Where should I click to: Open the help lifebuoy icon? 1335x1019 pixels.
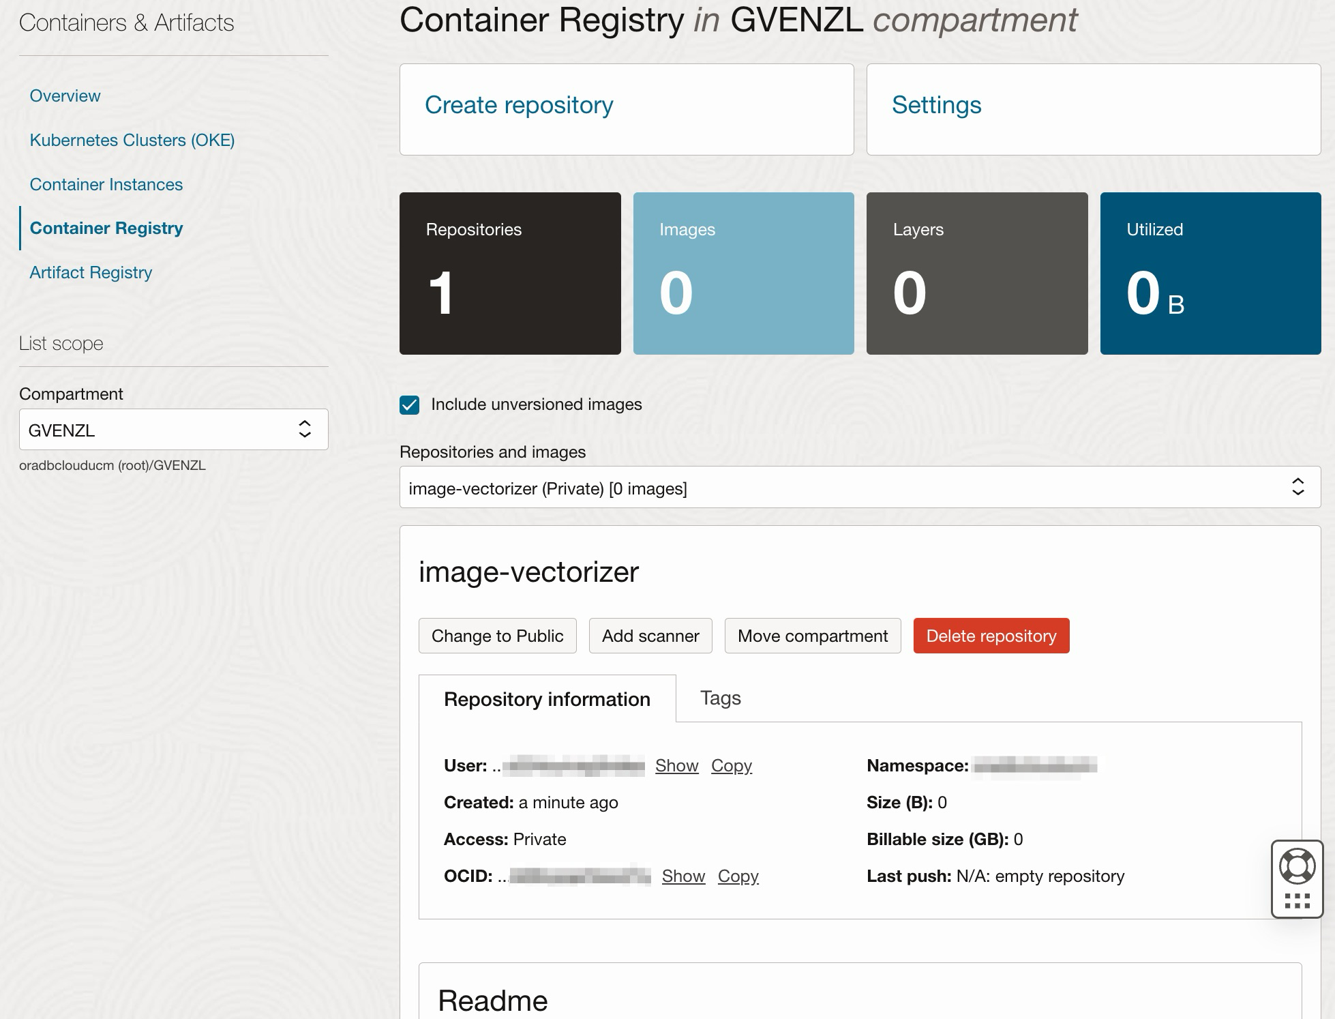point(1297,866)
